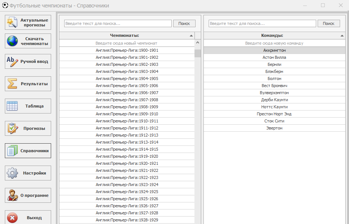
Task: Open Актуальные прогнозы via magic wand icon
Action: click(x=12, y=22)
